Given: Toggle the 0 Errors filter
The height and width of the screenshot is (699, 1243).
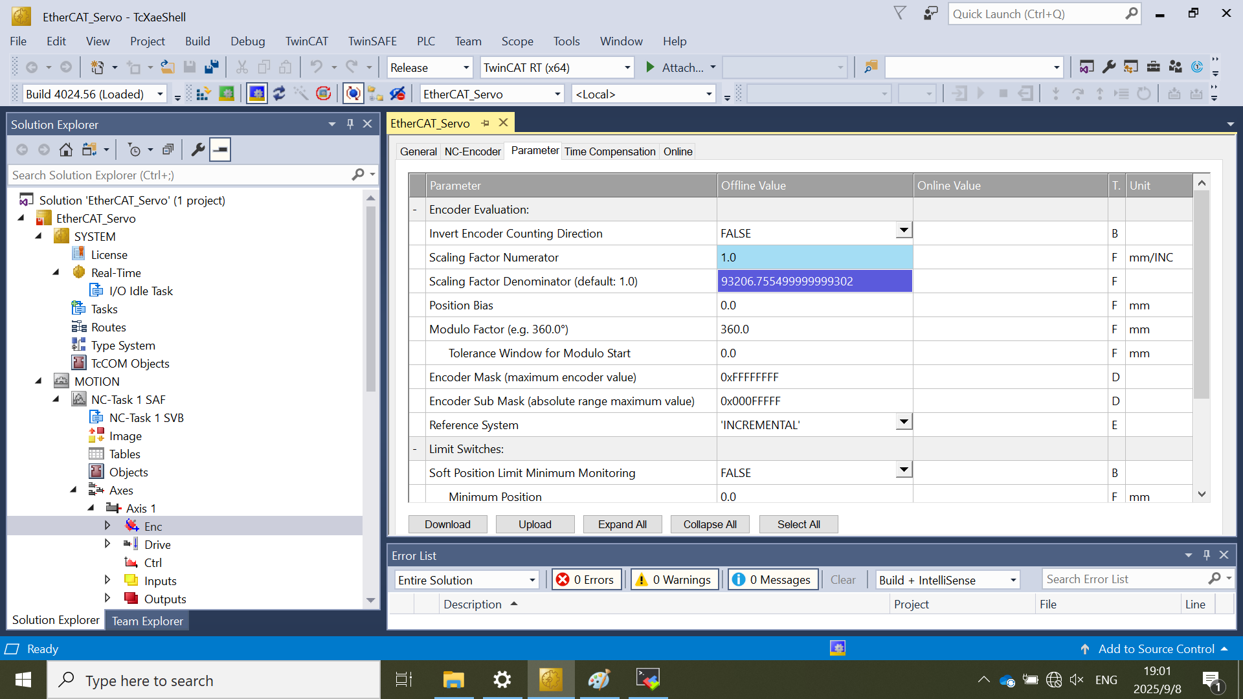Looking at the screenshot, I should pos(586,580).
